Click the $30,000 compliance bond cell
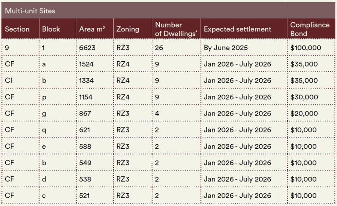 pyautogui.click(x=304, y=97)
